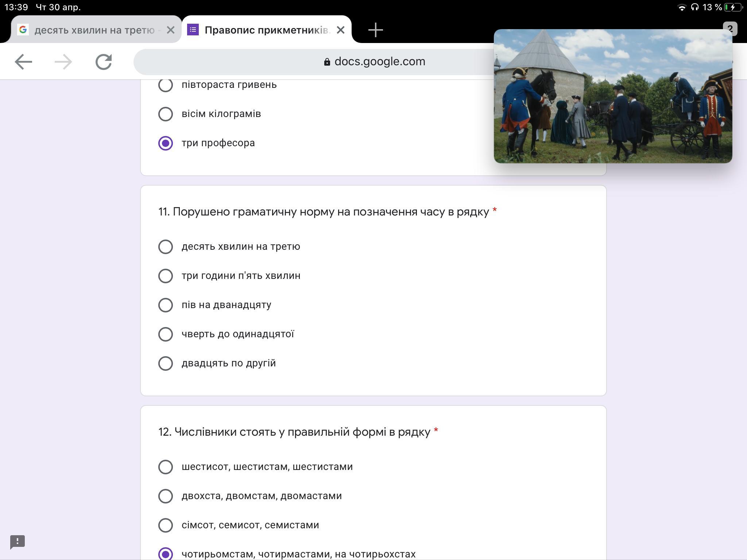Choose 'шестисот, шестистам, шестистами' answer
Screen dimensions: 747x560
coord(166,467)
